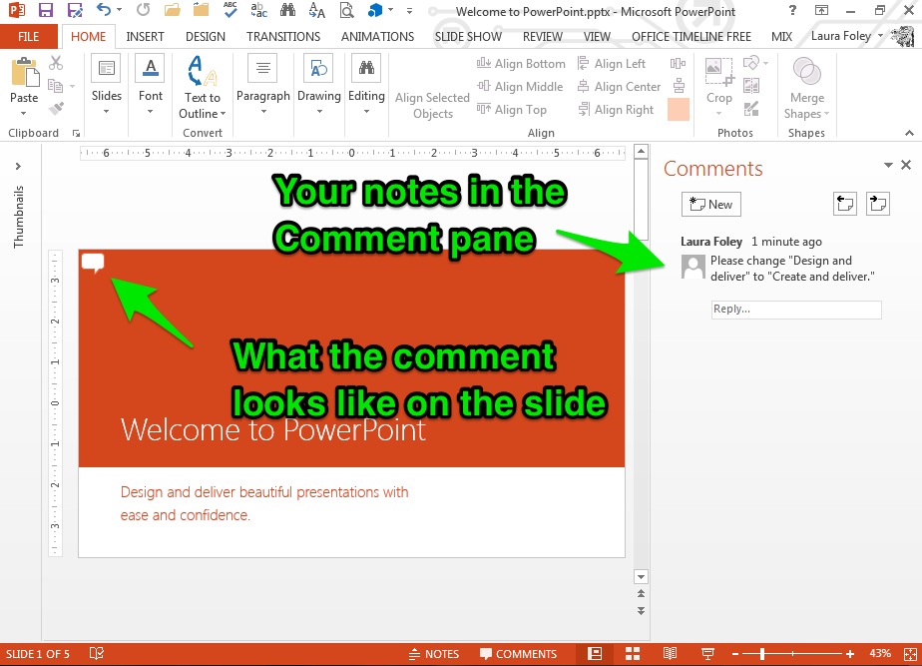Click the Cut scissors icon

pyautogui.click(x=56, y=63)
